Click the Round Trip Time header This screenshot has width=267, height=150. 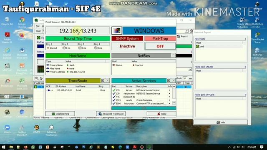coord(78,38)
